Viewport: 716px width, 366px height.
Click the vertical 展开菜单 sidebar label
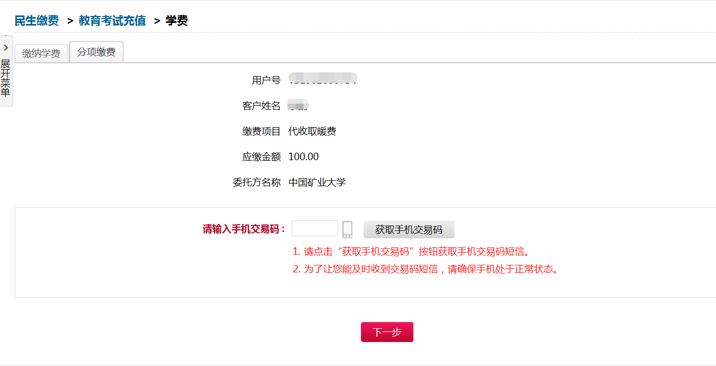coord(5,78)
